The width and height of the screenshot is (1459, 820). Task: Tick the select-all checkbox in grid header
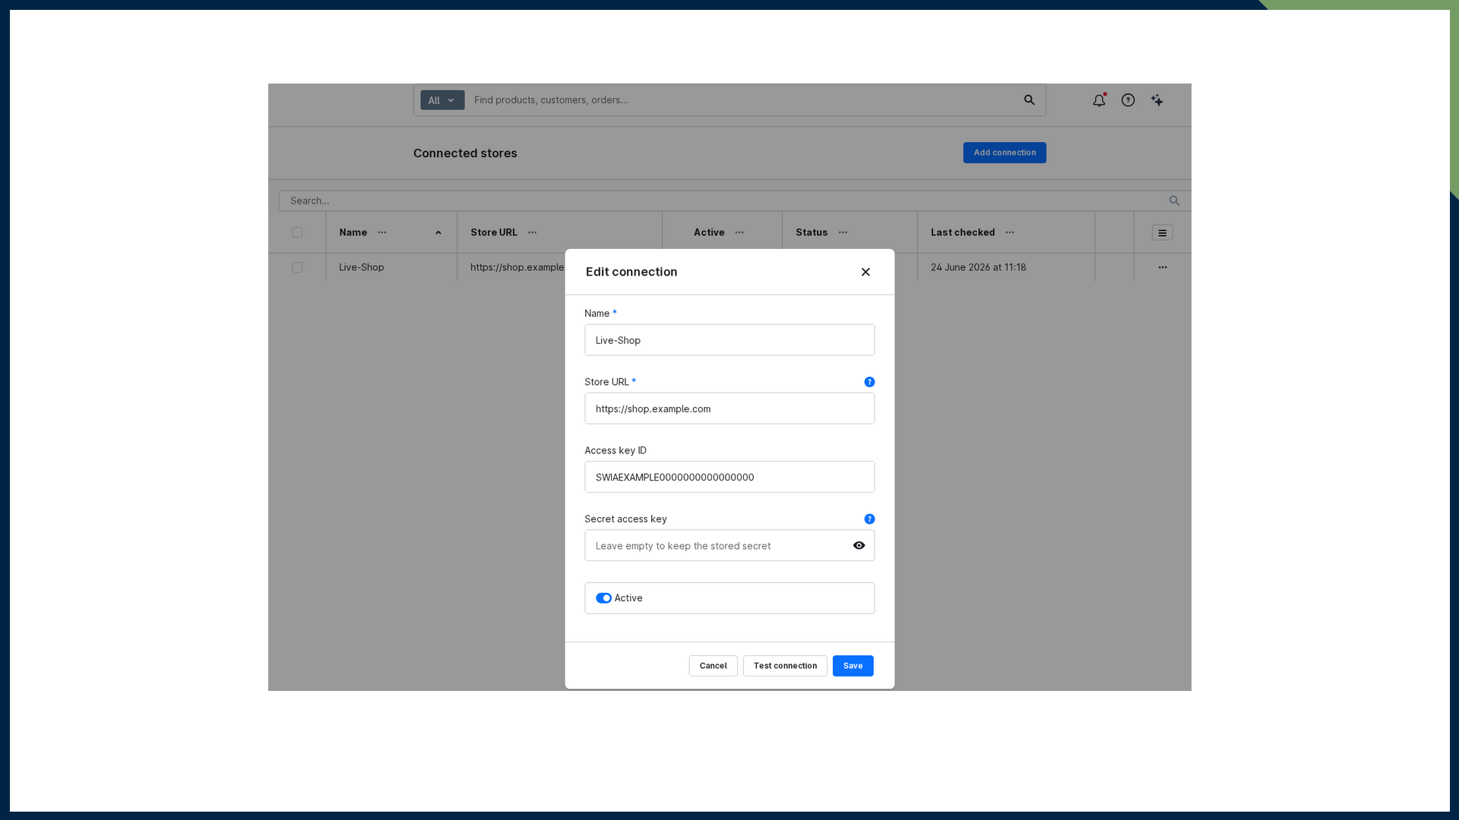(297, 232)
